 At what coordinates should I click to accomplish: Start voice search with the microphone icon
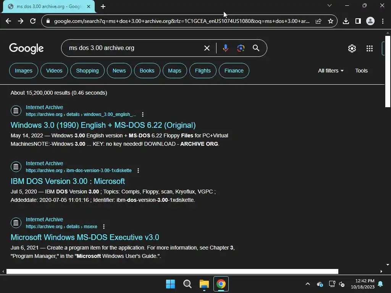(x=225, y=48)
